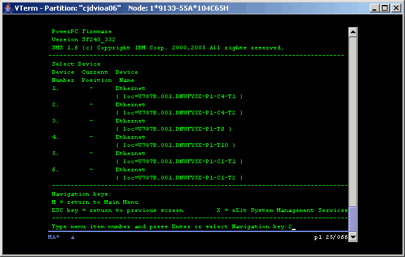Click the Java icon in the title bar
This screenshot has width=405, height=257.
7,8
